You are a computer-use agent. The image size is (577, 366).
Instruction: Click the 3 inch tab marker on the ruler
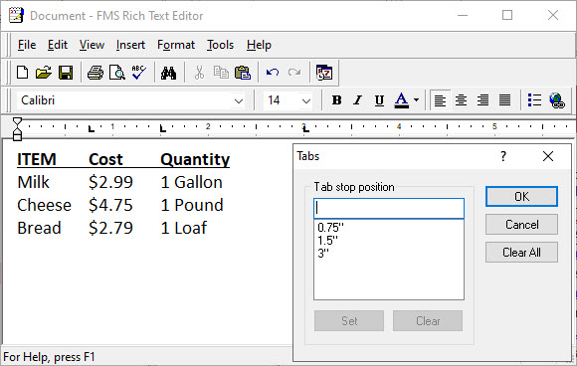[305, 128]
